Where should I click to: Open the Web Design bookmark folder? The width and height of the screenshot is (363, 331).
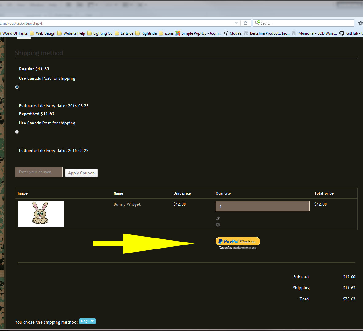[43, 33]
